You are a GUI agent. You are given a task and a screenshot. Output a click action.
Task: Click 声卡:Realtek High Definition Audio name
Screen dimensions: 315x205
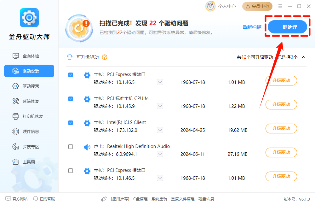(132, 146)
